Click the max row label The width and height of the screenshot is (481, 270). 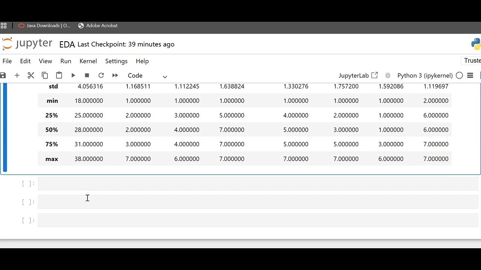51,159
